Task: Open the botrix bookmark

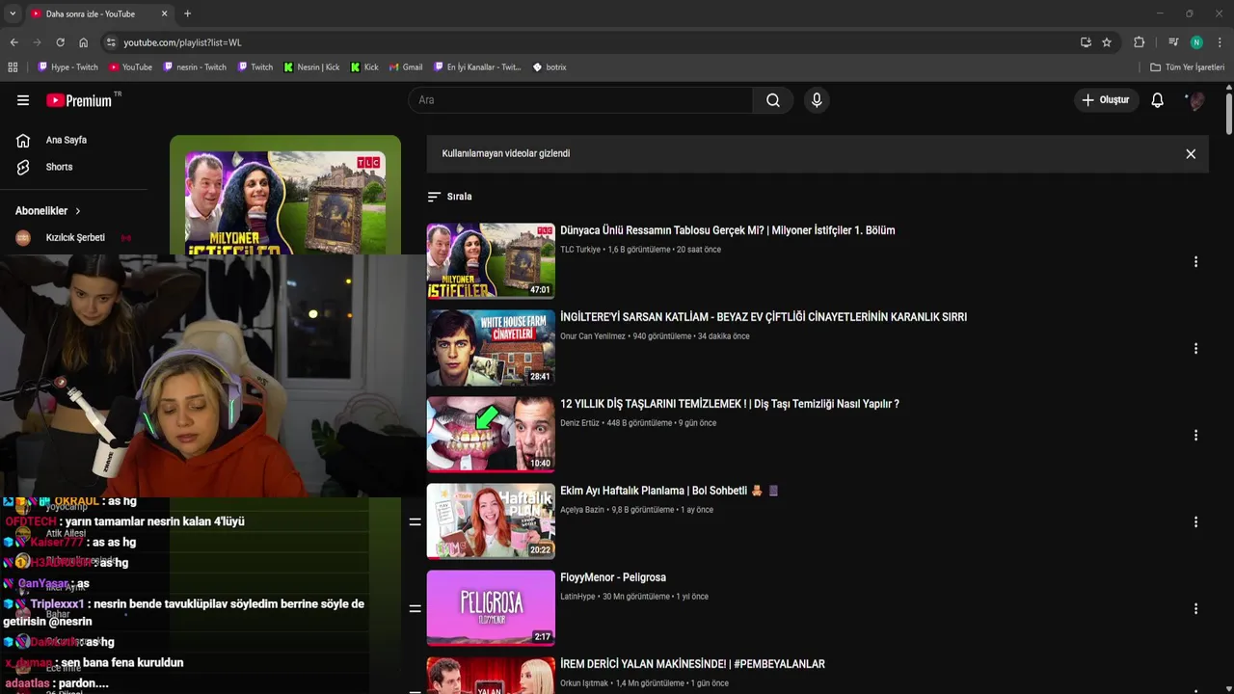Action: pyautogui.click(x=550, y=67)
